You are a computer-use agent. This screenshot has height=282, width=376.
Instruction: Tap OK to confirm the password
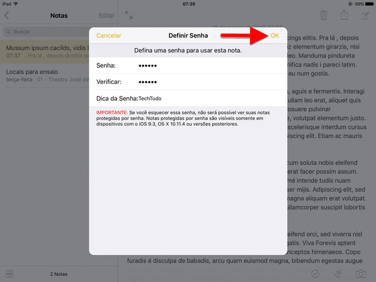(x=275, y=36)
